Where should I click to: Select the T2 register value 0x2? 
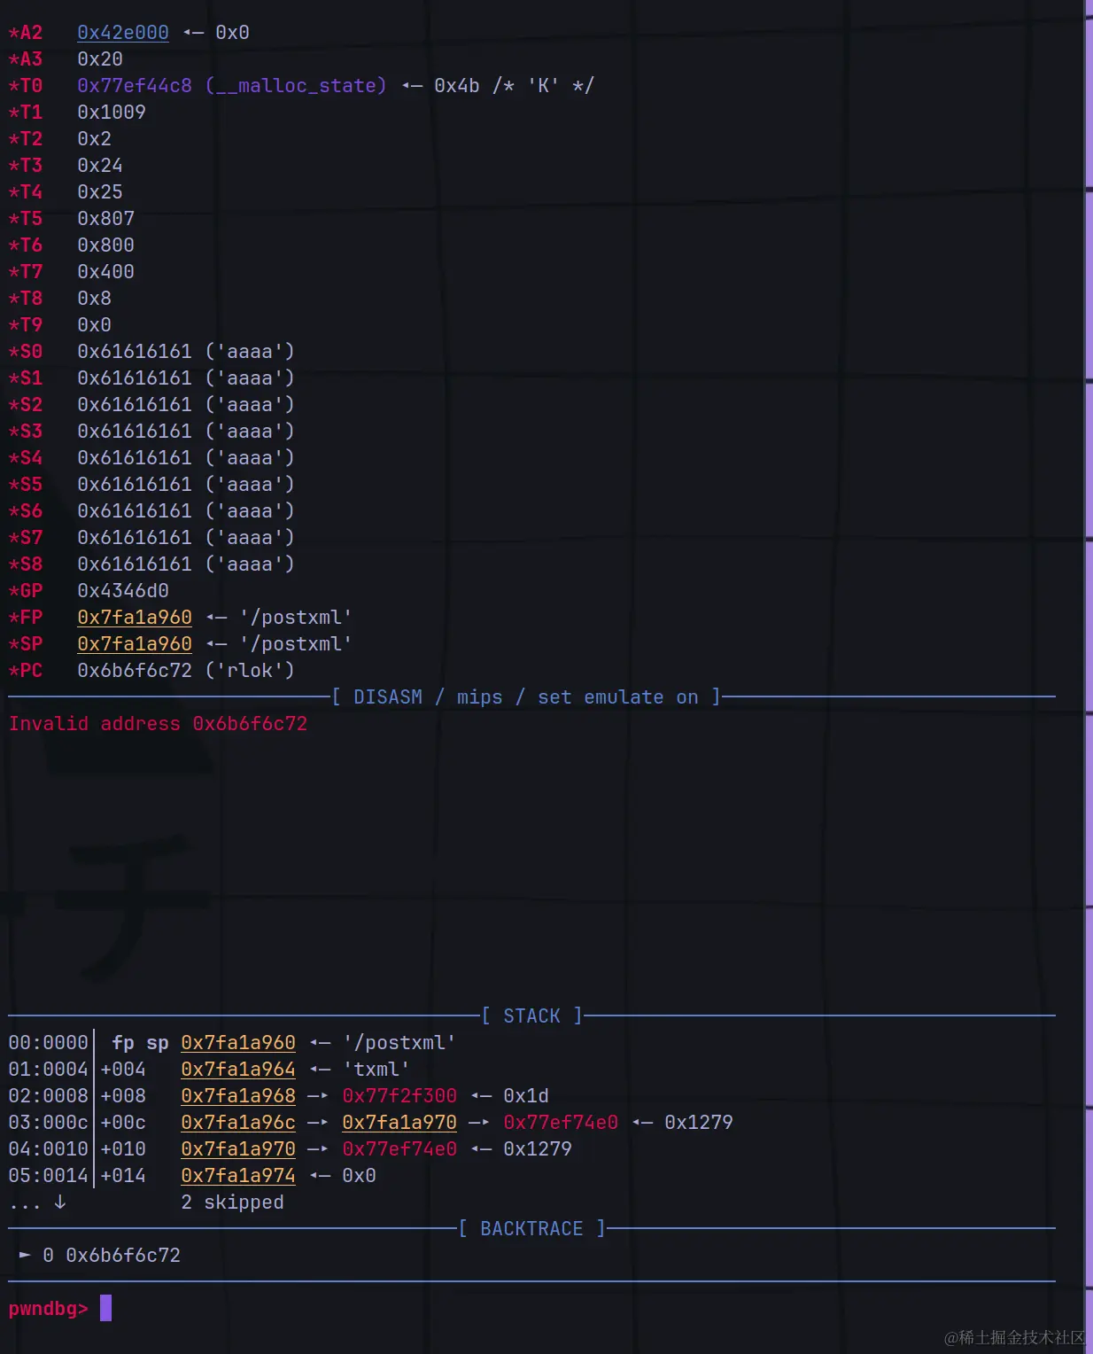[94, 139]
